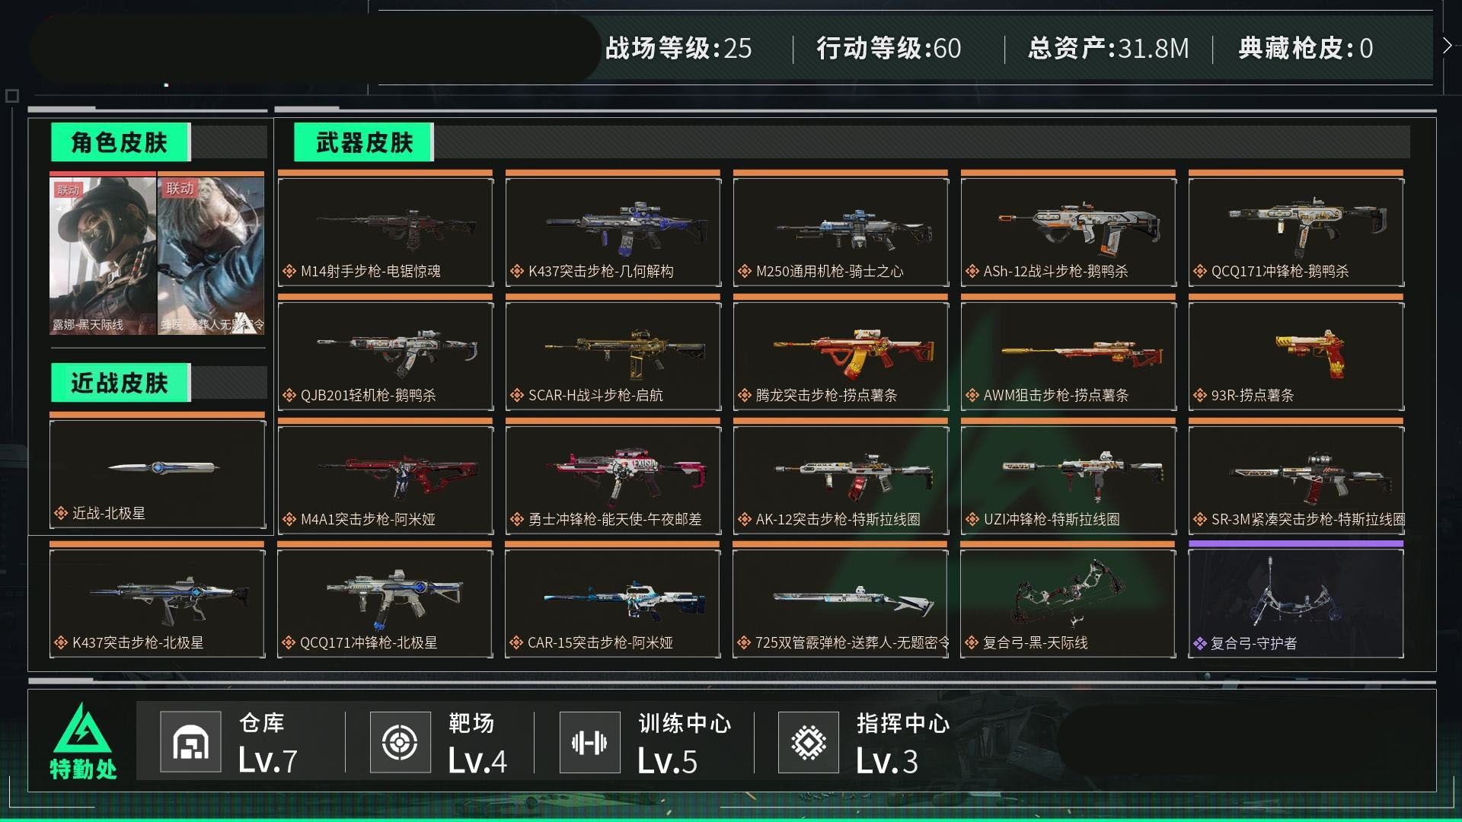Image resolution: width=1462 pixels, height=822 pixels.
Task: Toggle the small square checkbox at left edge
Action: coord(12,96)
